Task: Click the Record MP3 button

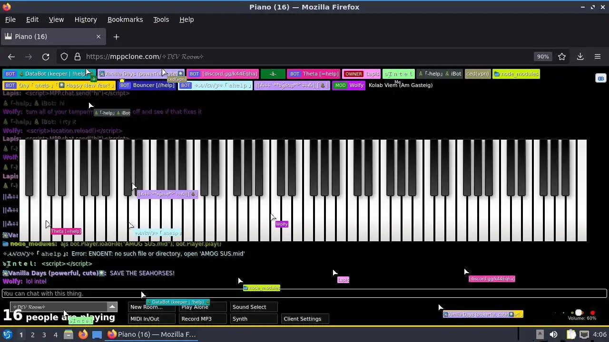Action: click(x=203, y=319)
